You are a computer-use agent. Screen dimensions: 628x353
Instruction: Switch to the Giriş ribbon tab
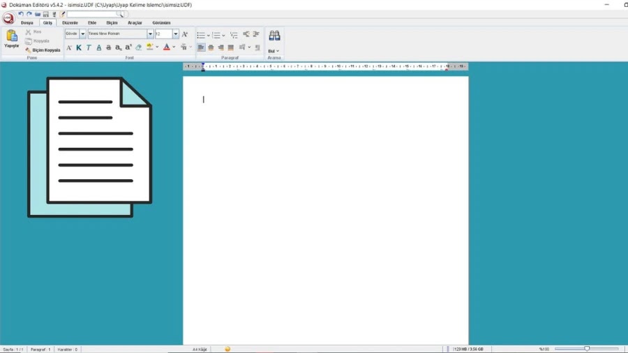click(x=47, y=23)
